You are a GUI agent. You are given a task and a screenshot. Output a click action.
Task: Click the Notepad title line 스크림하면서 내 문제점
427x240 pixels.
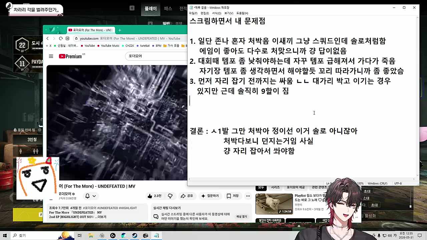click(228, 21)
